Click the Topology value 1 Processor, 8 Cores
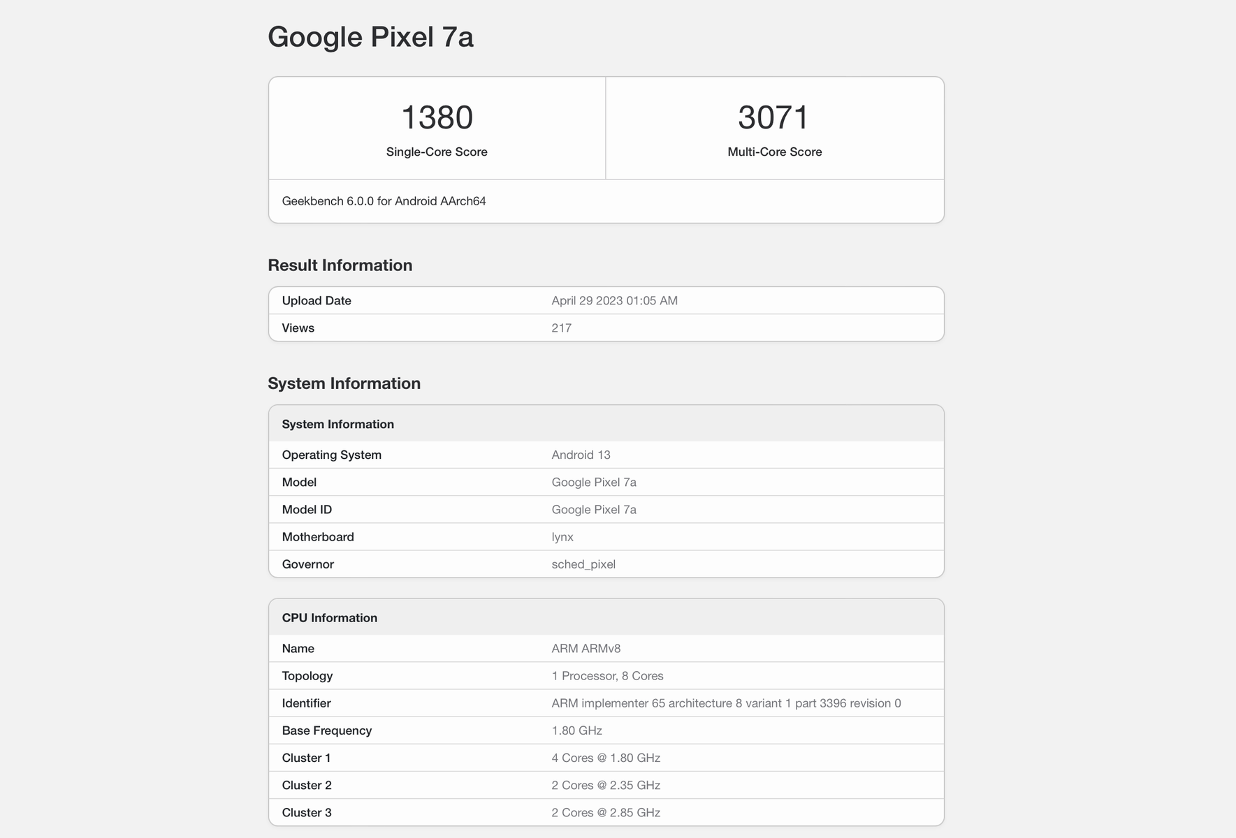 coord(607,676)
